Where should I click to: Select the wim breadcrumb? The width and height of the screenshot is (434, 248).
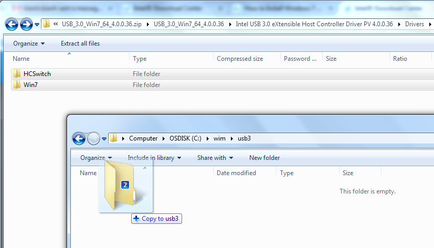click(219, 138)
